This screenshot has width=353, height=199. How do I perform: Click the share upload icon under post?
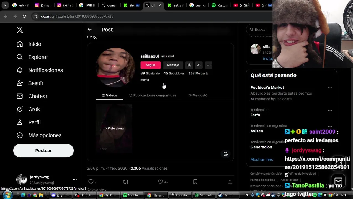point(230,182)
